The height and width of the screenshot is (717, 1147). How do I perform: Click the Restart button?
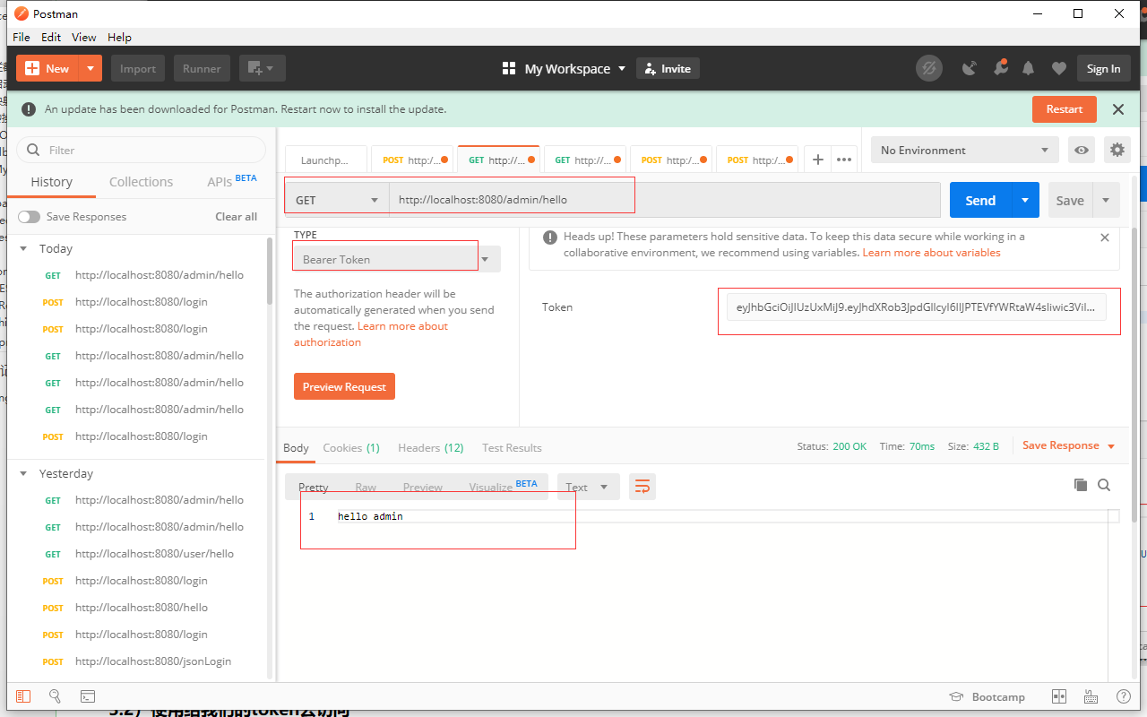click(1065, 109)
